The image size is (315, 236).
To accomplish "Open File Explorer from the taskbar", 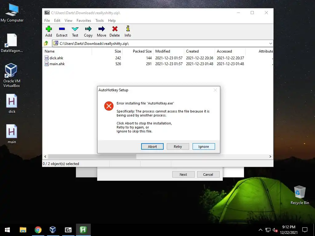I will click(23, 230).
